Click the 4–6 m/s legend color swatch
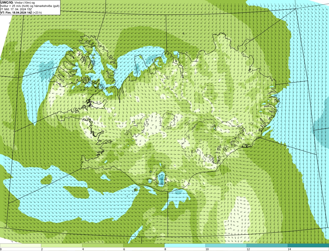The image size is (329, 251). (x=103, y=245)
